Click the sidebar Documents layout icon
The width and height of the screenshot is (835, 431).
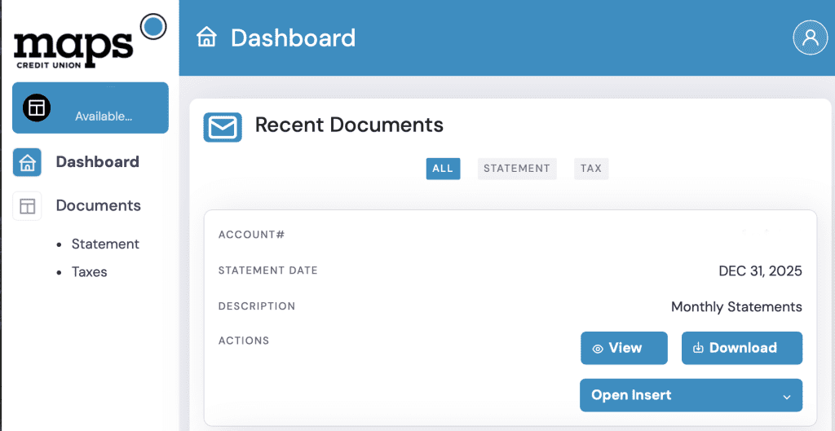point(27,206)
